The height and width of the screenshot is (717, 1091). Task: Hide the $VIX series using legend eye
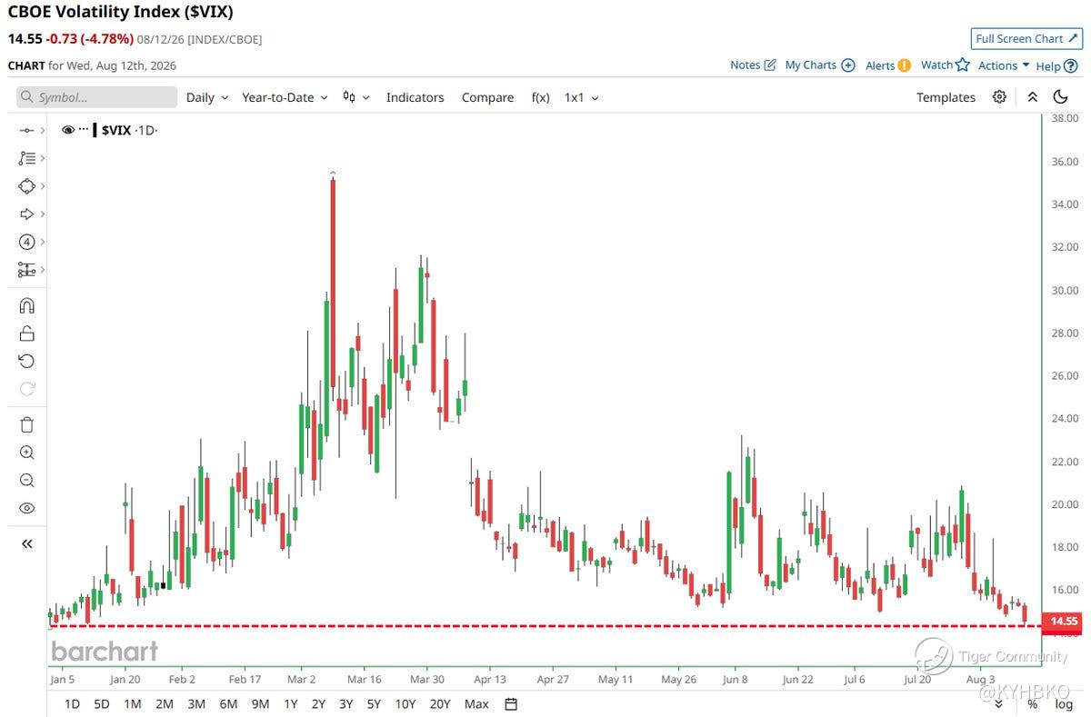point(68,130)
